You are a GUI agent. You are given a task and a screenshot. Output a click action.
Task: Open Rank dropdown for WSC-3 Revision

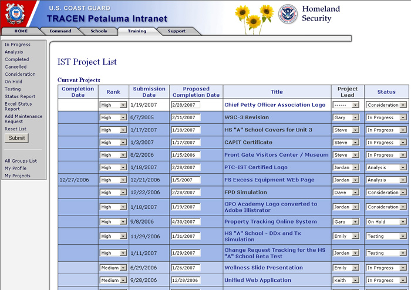tap(113, 117)
